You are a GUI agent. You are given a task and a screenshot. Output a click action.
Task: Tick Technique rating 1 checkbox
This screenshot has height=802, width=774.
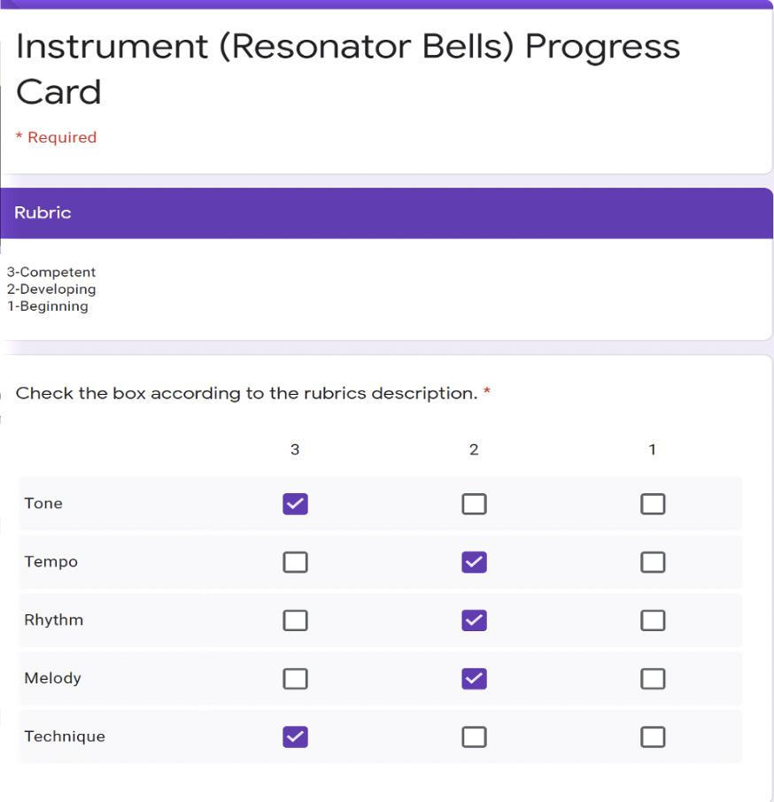(x=652, y=736)
